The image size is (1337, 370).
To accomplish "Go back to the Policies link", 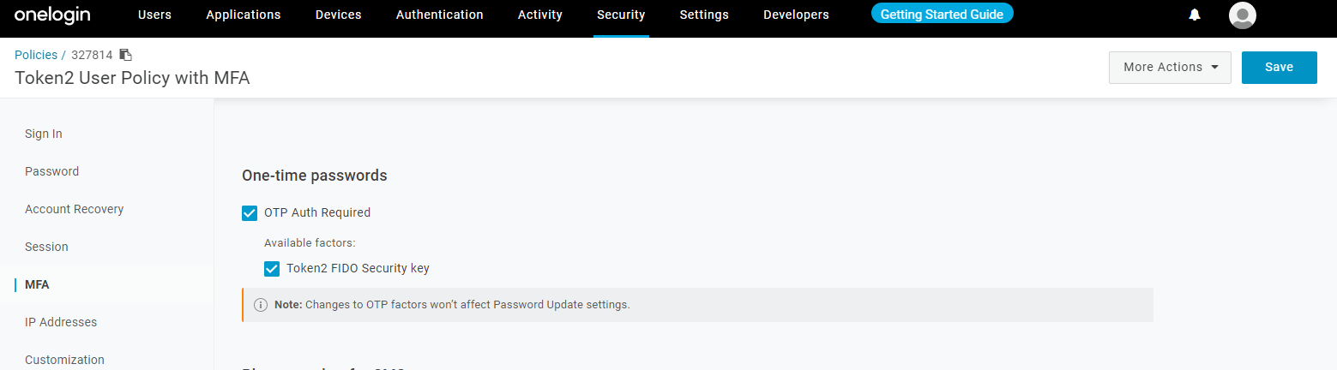I will click(36, 55).
